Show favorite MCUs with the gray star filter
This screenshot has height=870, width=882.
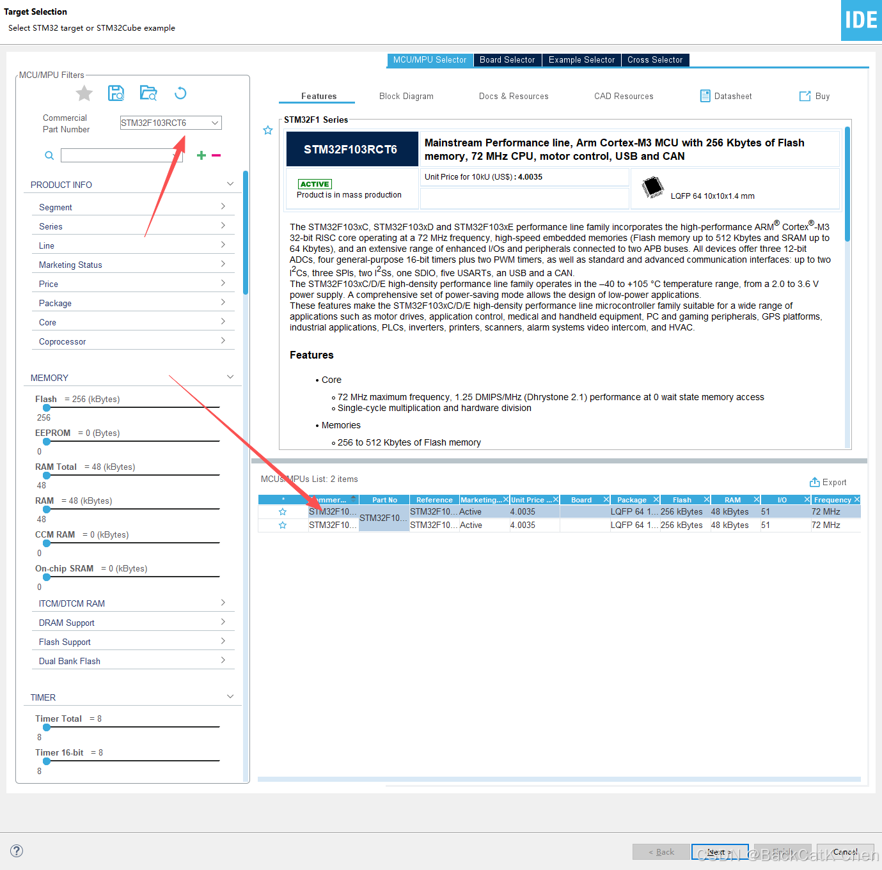(84, 93)
